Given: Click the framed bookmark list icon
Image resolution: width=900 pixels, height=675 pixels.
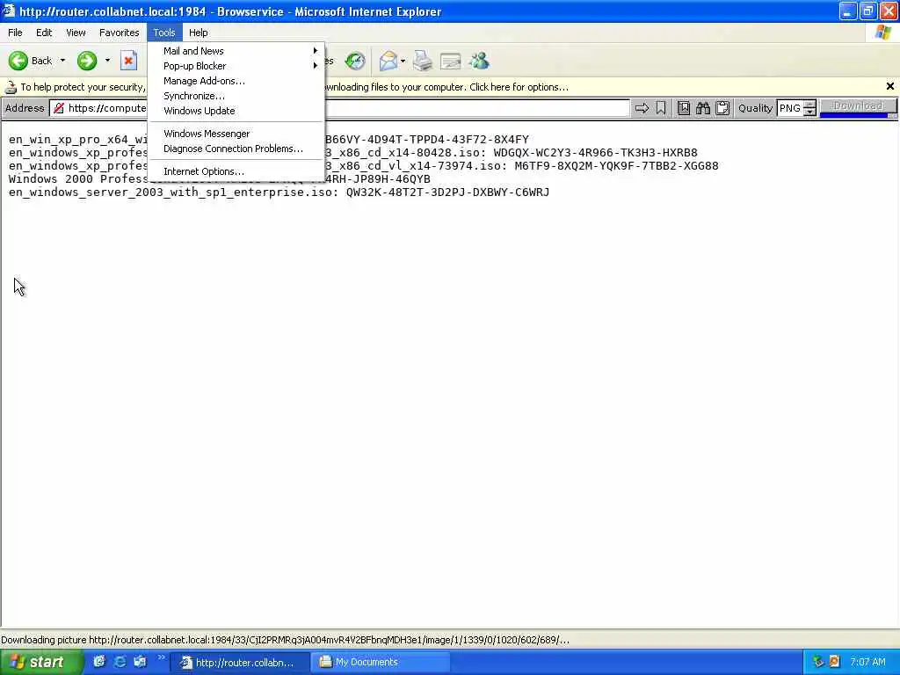Looking at the screenshot, I should 684,108.
